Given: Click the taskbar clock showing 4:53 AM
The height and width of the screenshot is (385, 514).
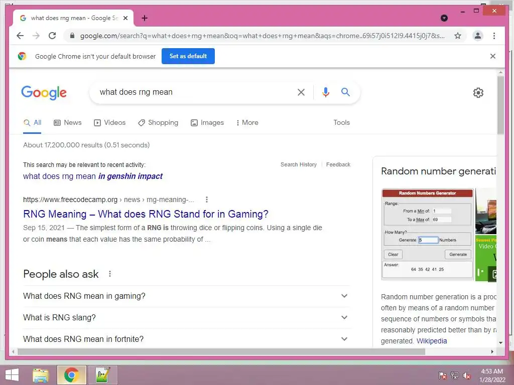Looking at the screenshot, I should click(492, 375).
